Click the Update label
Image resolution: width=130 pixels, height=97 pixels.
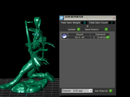pos(71,29)
